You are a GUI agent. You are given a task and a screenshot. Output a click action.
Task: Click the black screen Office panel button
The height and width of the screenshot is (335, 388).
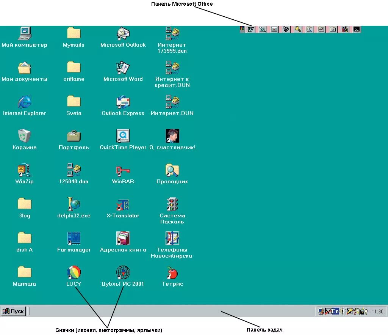pyautogui.click(x=357, y=30)
